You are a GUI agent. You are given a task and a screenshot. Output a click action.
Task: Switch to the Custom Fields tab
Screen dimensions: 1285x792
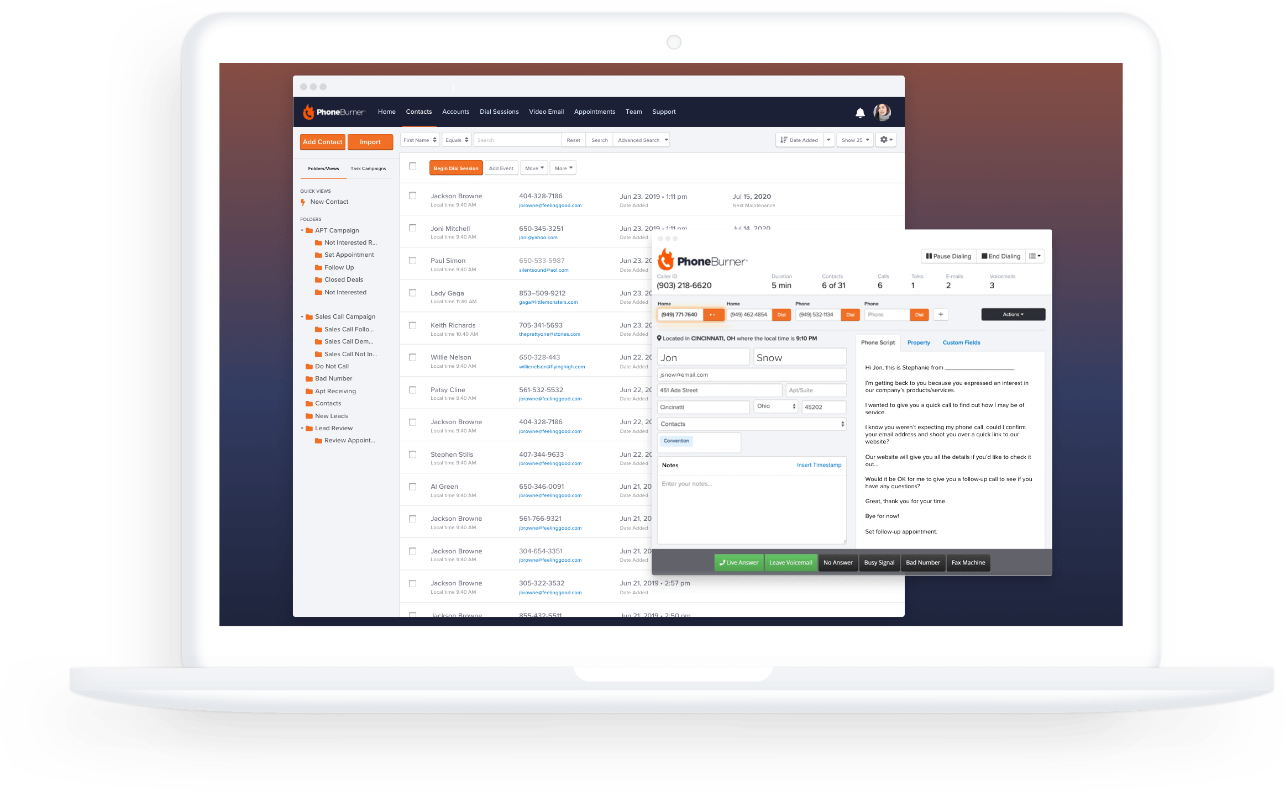[961, 342]
